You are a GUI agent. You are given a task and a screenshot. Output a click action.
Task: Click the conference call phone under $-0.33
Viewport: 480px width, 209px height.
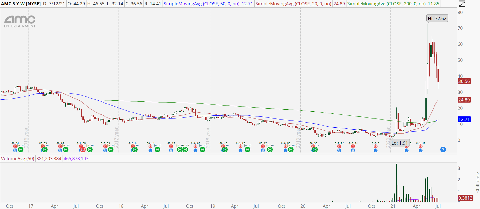105,146
